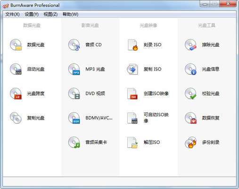
Task: Open the 多份刻录 multi-burn icon
Action: (191, 142)
